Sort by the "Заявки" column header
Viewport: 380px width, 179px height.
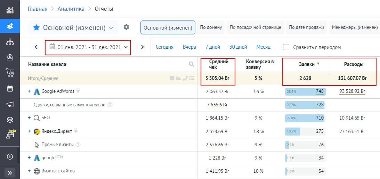click(307, 64)
